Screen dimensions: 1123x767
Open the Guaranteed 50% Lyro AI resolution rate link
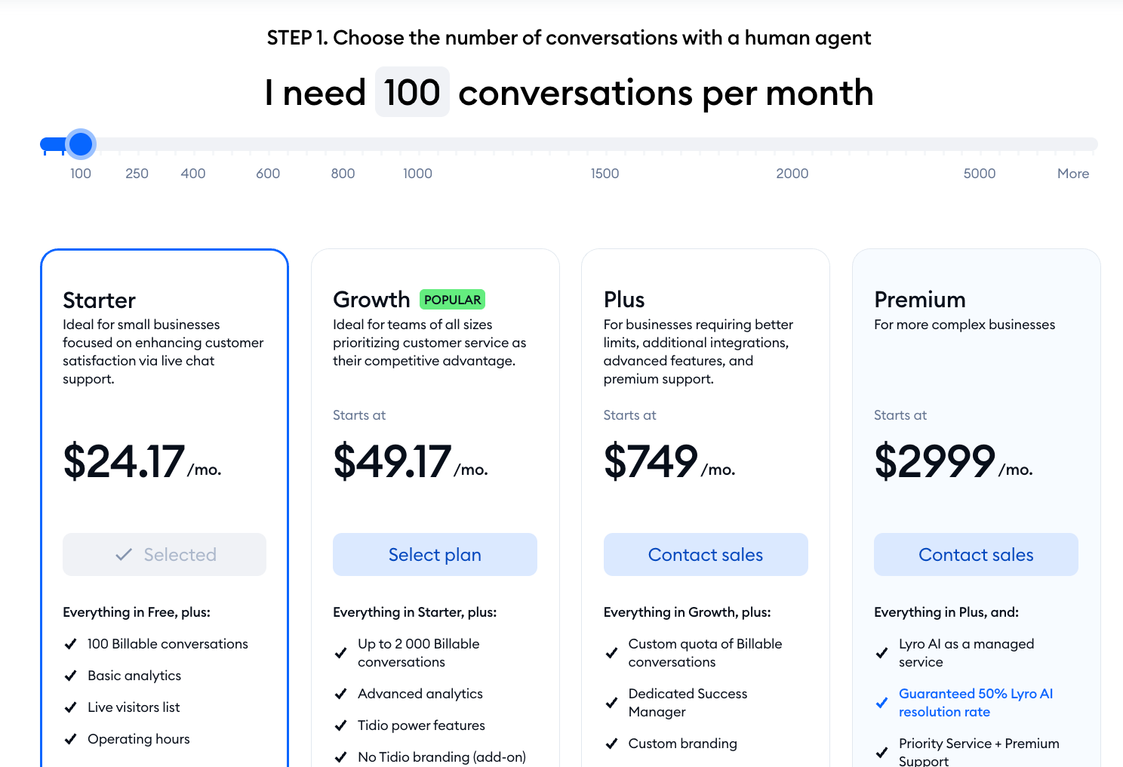click(x=976, y=703)
